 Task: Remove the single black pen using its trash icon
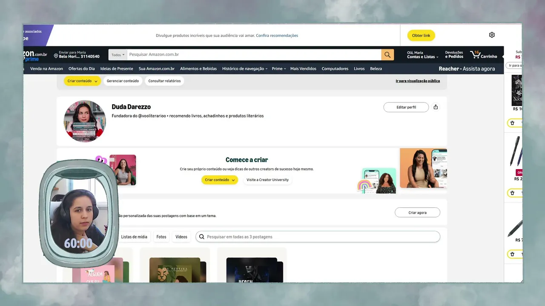[x=512, y=254]
